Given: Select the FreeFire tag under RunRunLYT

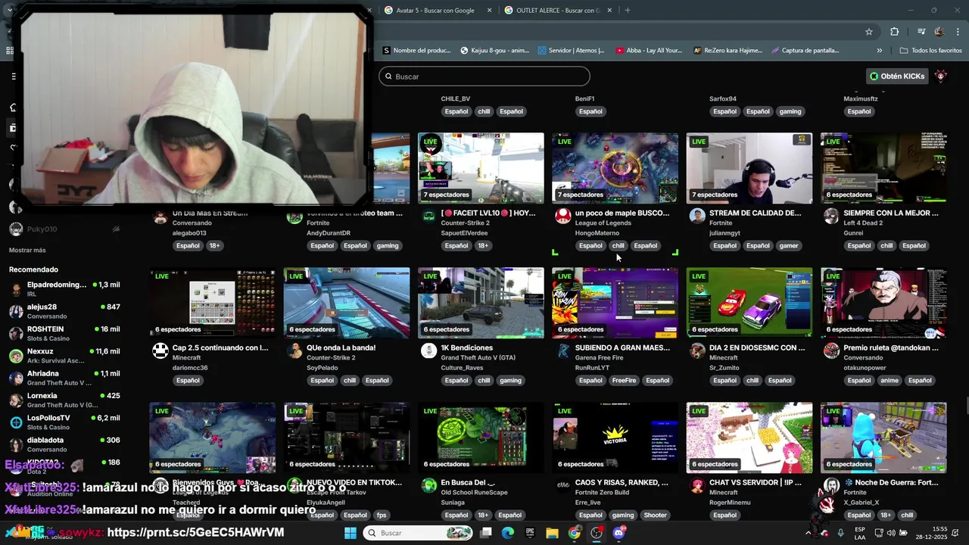Looking at the screenshot, I should point(625,381).
